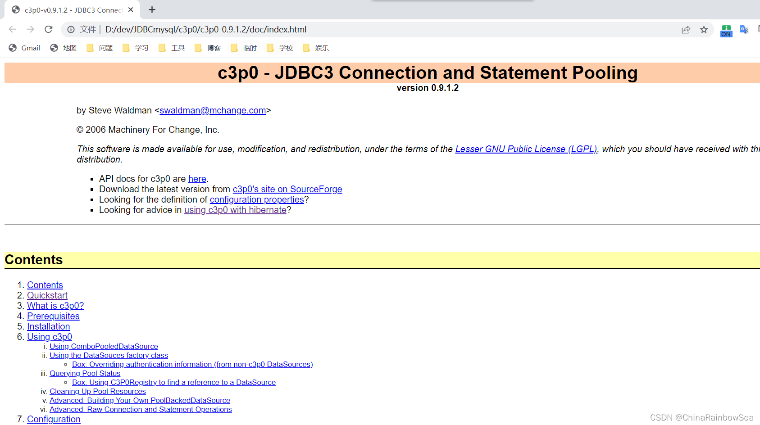760x425 pixels.
Task: Select the c3p0-v0.9.1.2 JDBC3 tab
Action: 72,10
